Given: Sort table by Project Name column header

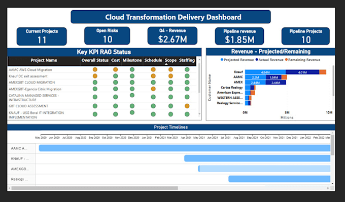Looking at the screenshot, I should click(44, 60).
